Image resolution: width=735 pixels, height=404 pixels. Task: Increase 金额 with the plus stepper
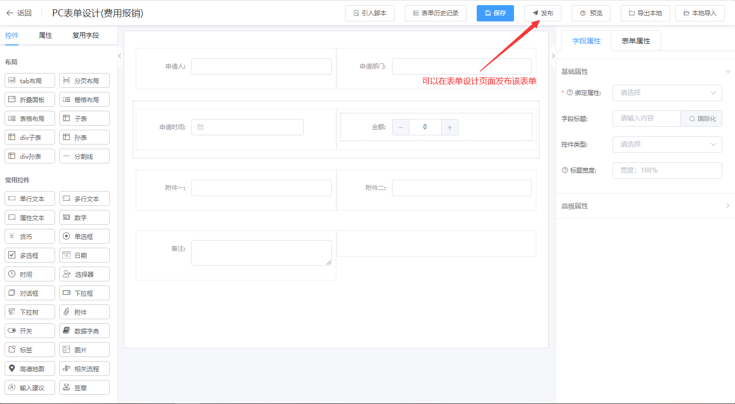pos(449,128)
